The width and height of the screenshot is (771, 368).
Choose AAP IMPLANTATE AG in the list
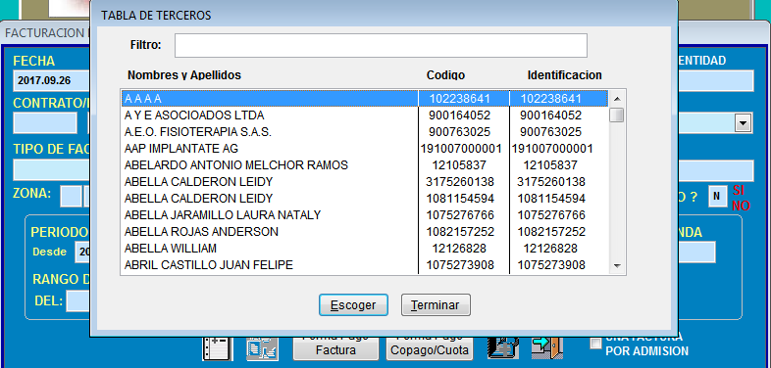365,149
